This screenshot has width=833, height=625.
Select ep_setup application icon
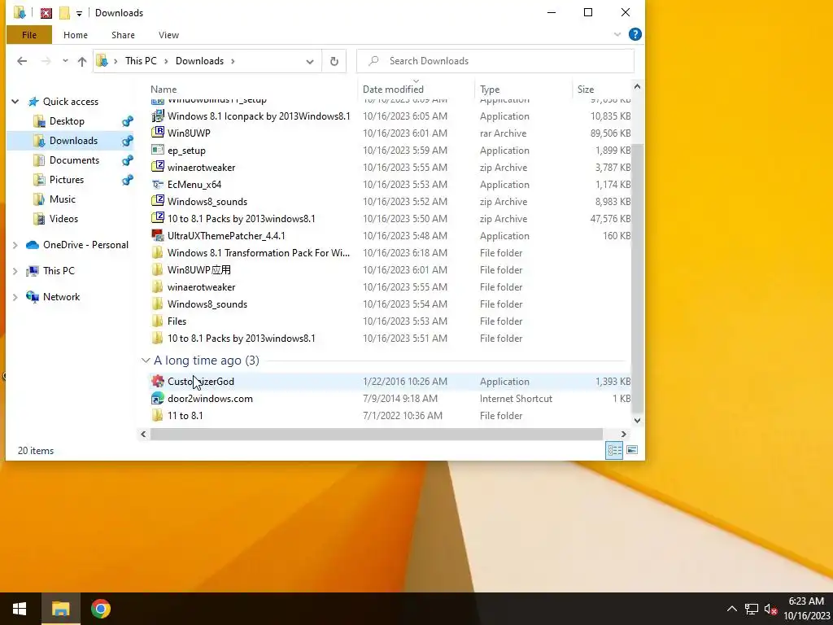(x=157, y=151)
